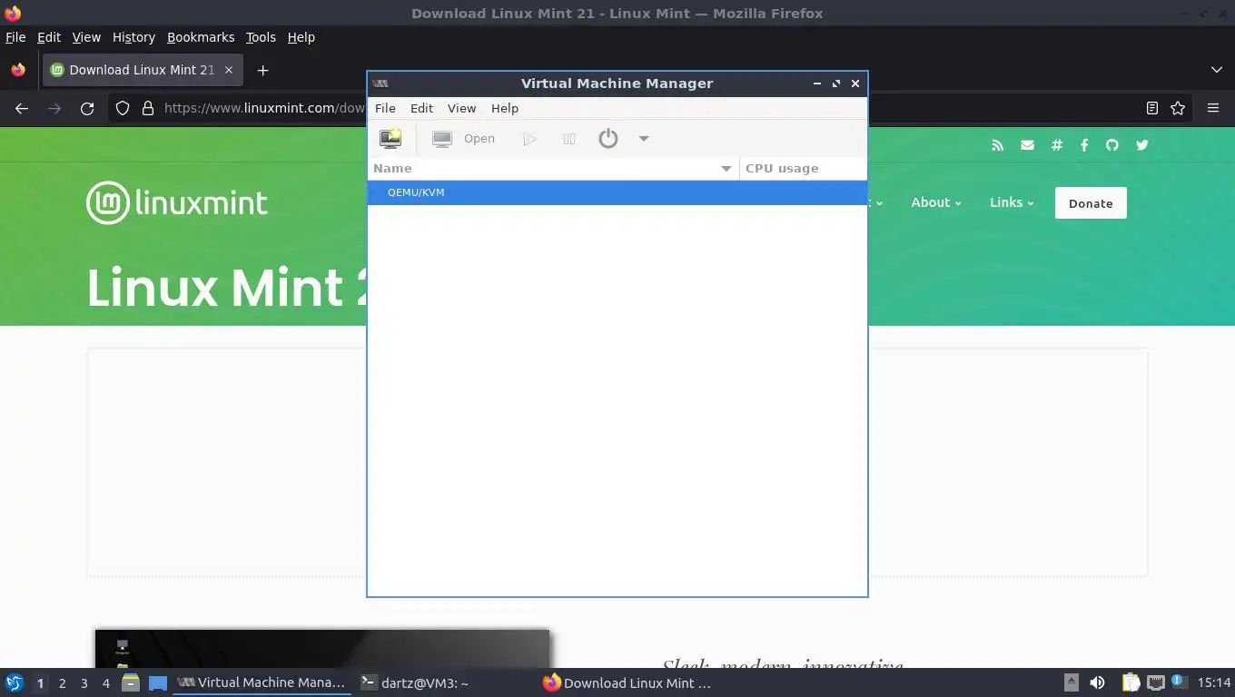Click Firefox icon left of tab bar
Viewport: 1235px width, 697px height.
pyautogui.click(x=18, y=70)
